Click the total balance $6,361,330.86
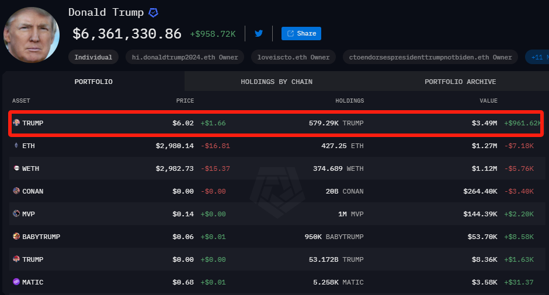Image resolution: width=549 pixels, height=295 pixels. [127, 34]
